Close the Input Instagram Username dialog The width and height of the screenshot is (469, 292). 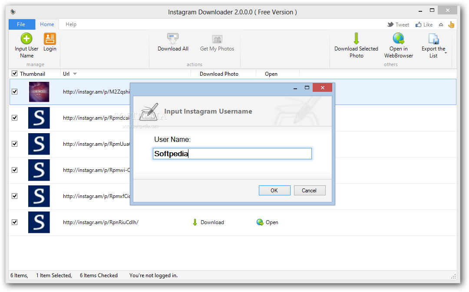point(322,87)
